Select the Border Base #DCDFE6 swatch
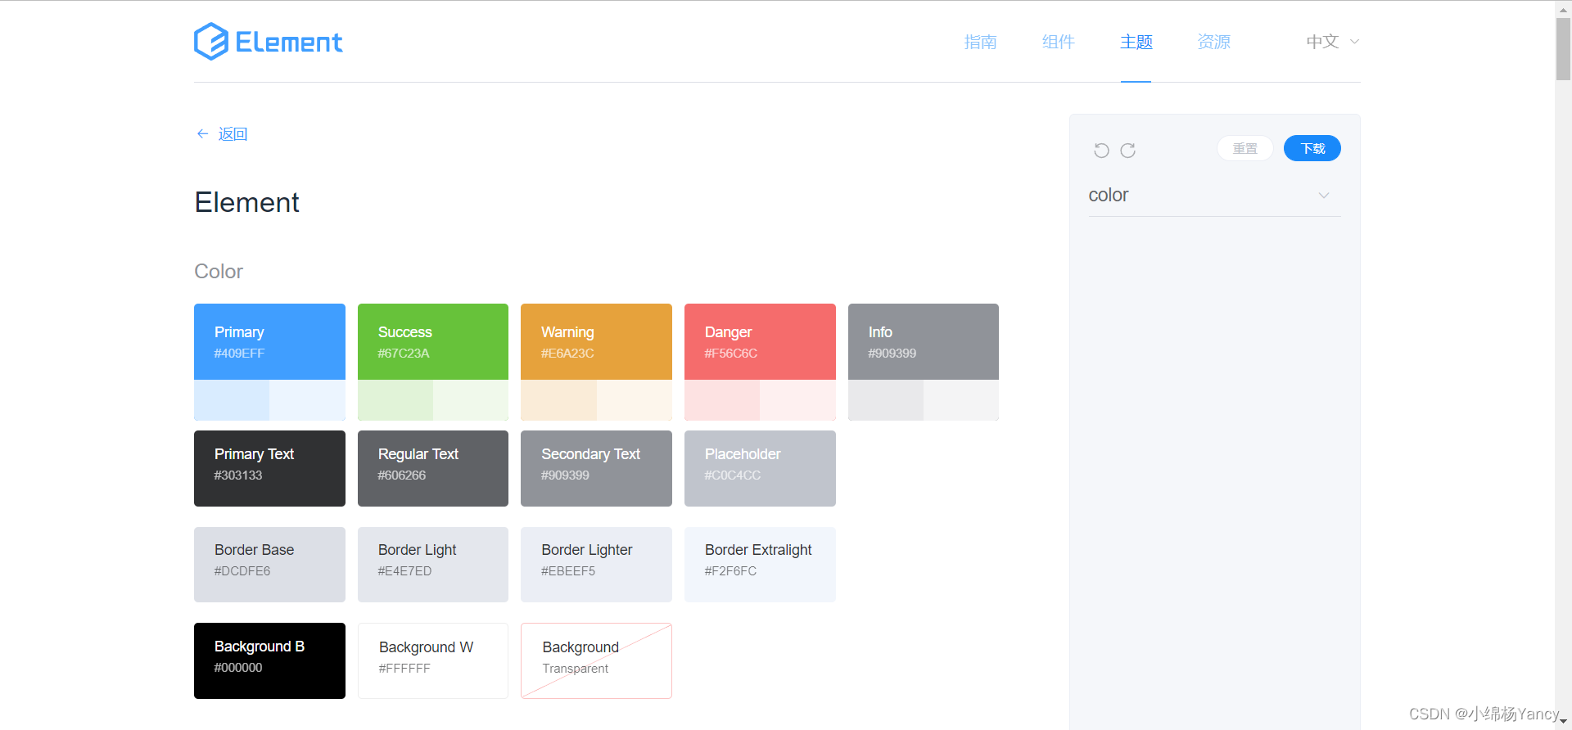 [269, 565]
